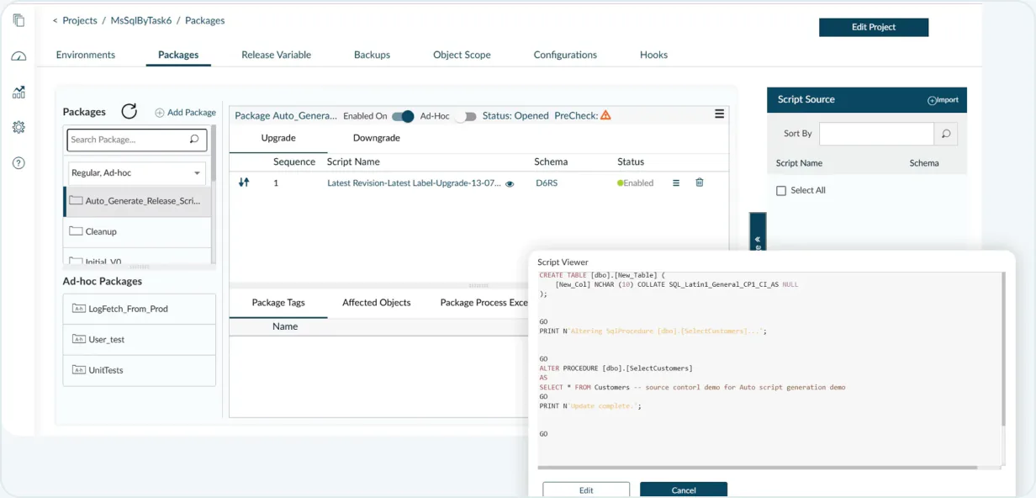
Task: Switch to the Backups tab
Action: point(372,55)
